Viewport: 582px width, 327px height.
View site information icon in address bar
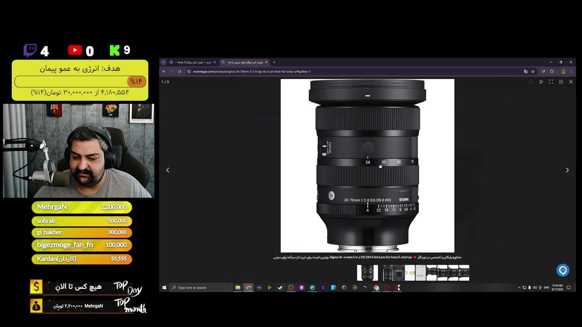tap(189, 71)
